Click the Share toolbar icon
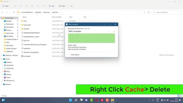The image size is (183, 103). 38,6
